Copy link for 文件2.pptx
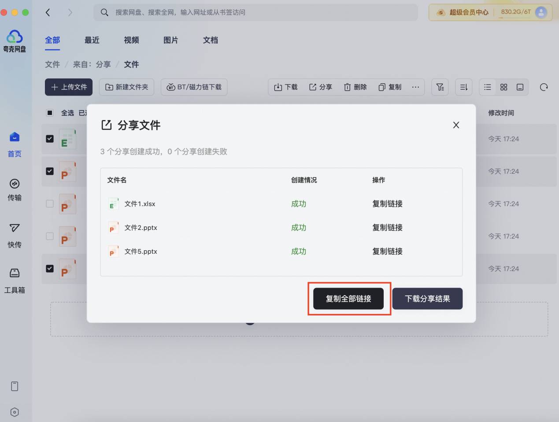This screenshot has height=422, width=559. click(387, 228)
